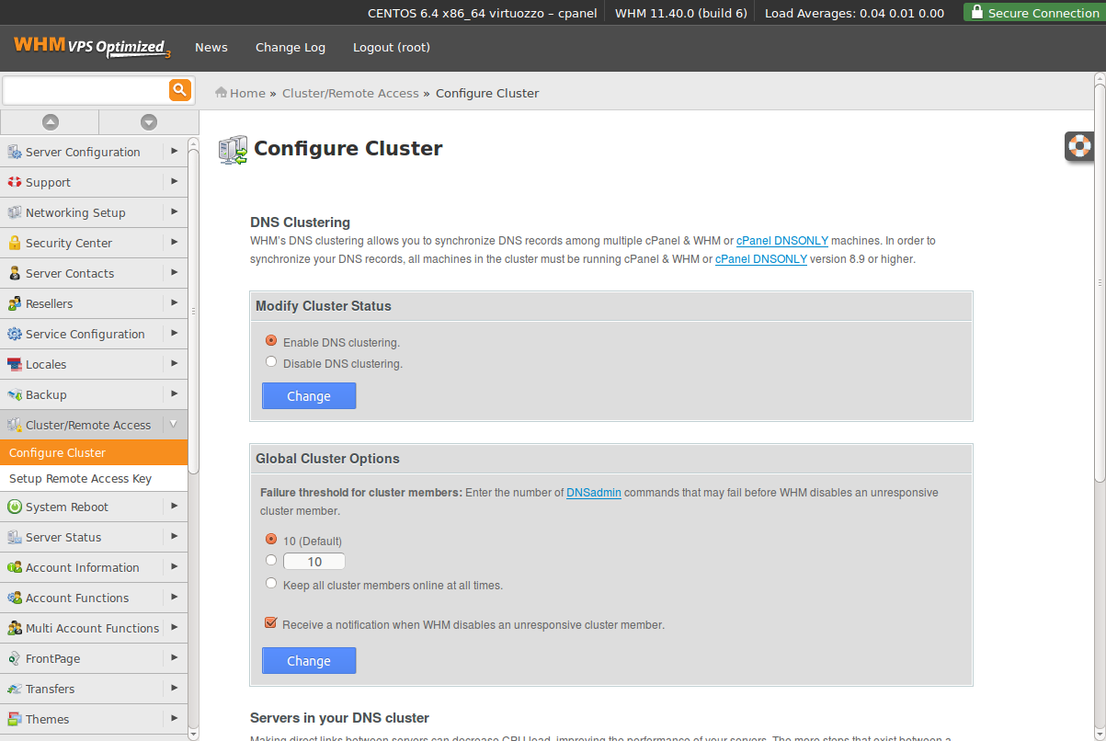
Task: Click the Load Averages status text
Action: [x=854, y=13]
